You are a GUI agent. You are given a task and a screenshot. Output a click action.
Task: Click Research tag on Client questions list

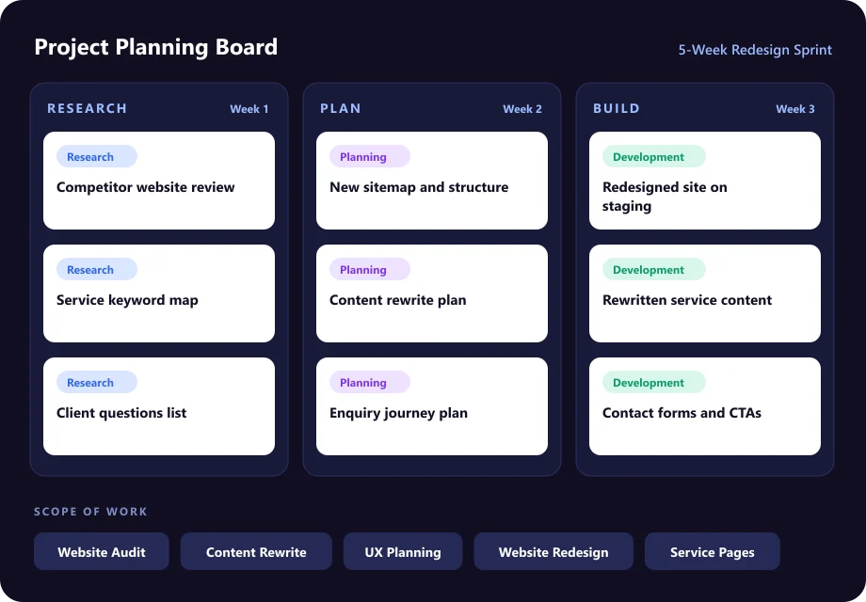point(97,382)
